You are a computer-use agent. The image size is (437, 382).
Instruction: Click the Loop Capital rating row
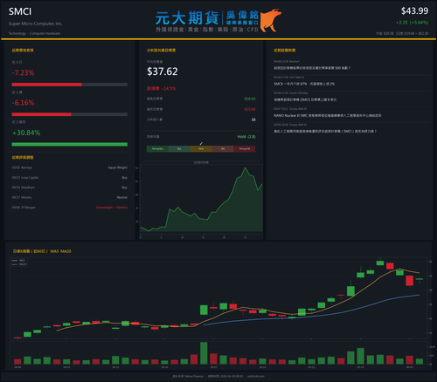[x=70, y=178]
